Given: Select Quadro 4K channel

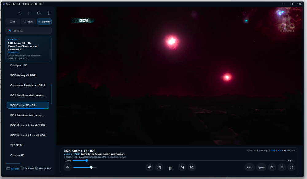Looking at the screenshot, I should tap(28, 155).
